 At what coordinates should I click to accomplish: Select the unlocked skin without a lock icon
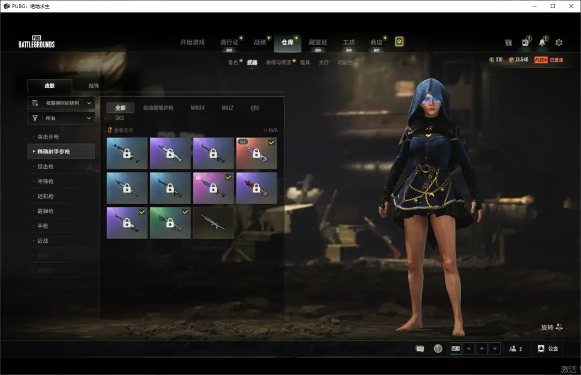click(214, 223)
